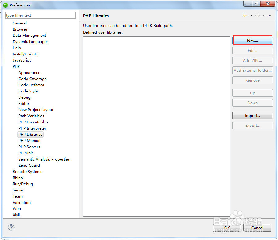Select PHP Libraries tree item

coord(30,134)
